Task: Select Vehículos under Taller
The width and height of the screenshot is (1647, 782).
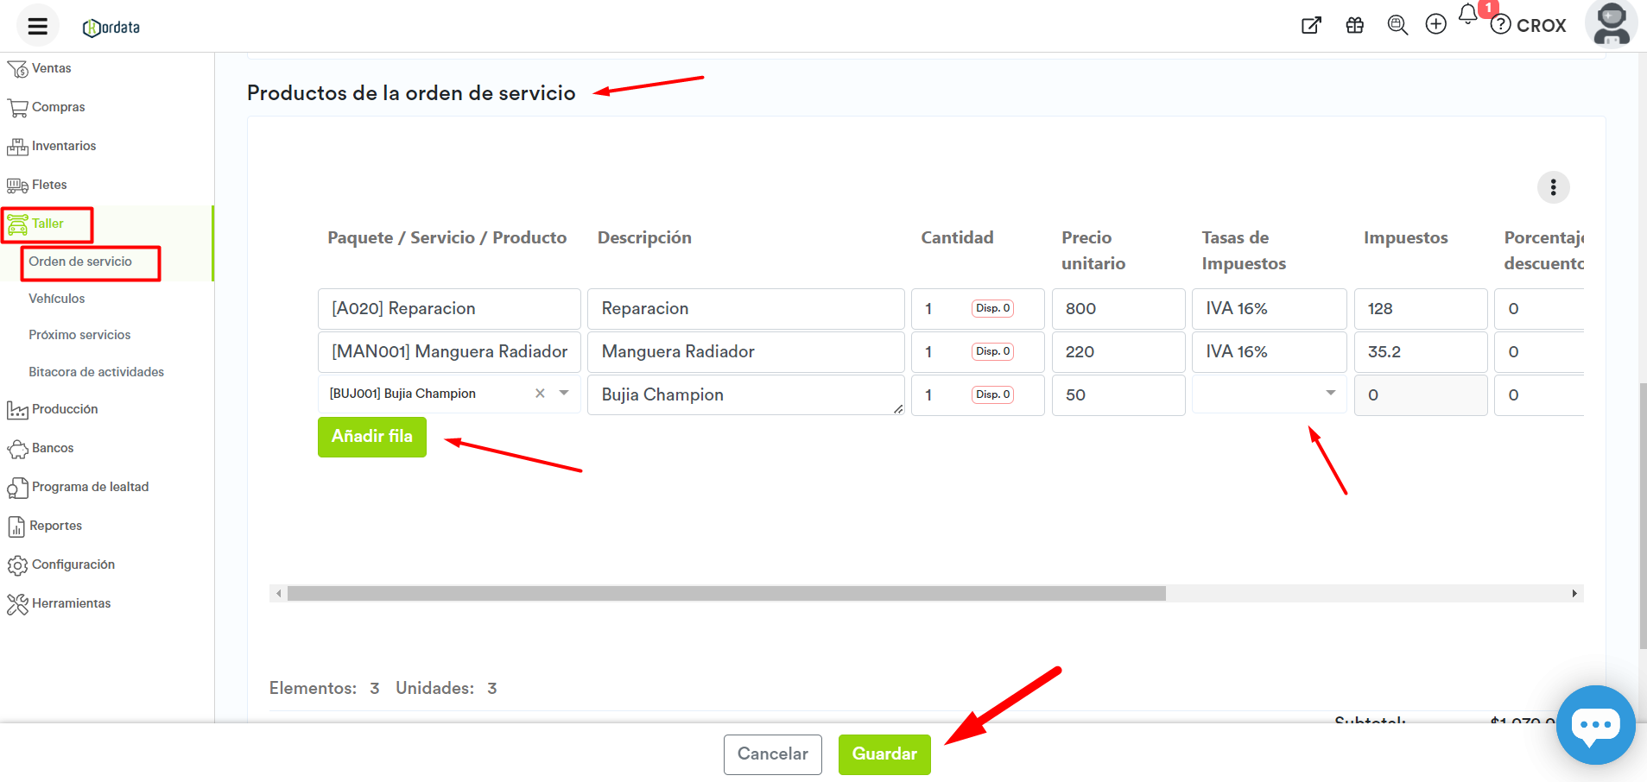Action: pyautogui.click(x=57, y=299)
